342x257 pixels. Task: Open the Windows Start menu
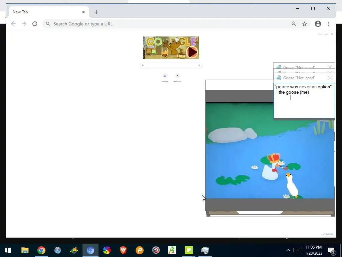[x=8, y=250]
